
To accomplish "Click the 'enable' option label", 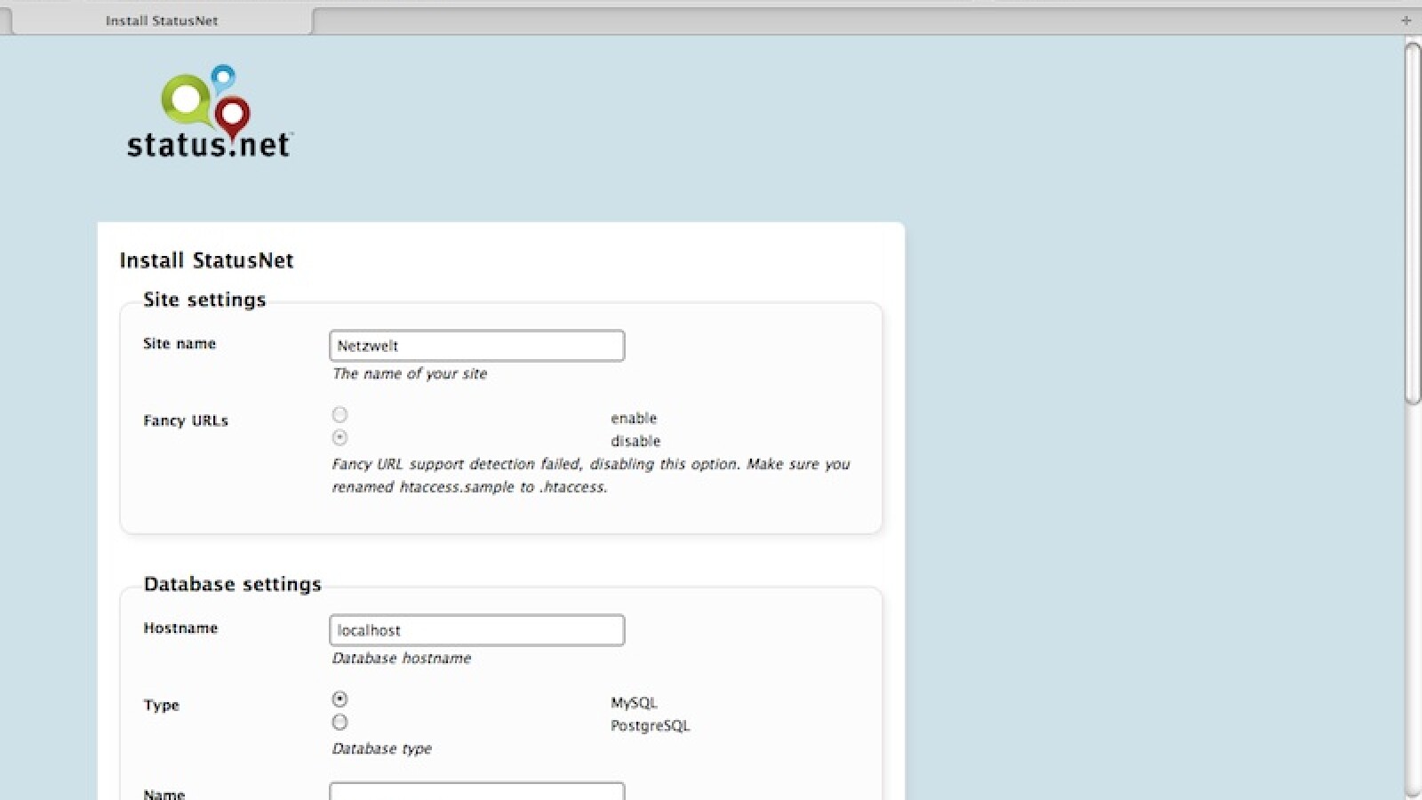I will pyautogui.click(x=634, y=418).
